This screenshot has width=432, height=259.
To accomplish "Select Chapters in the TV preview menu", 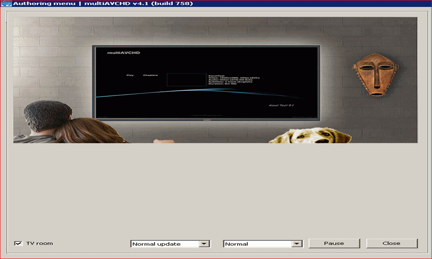I will coord(150,75).
